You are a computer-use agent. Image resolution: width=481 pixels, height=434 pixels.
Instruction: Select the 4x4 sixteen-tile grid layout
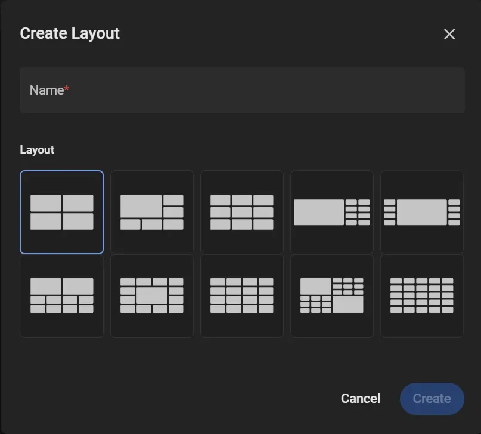tap(242, 296)
